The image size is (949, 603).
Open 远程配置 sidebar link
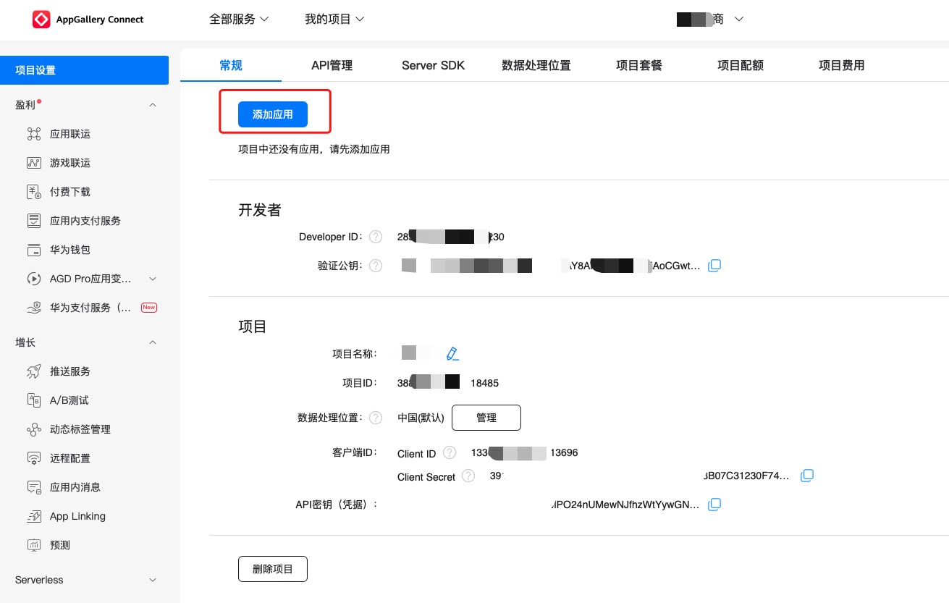[x=70, y=458]
